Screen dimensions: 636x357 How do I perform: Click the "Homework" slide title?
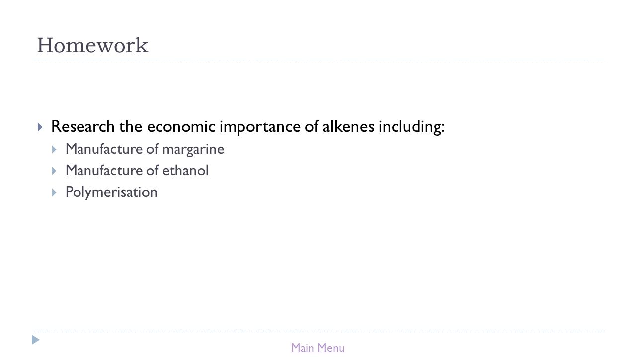click(93, 46)
